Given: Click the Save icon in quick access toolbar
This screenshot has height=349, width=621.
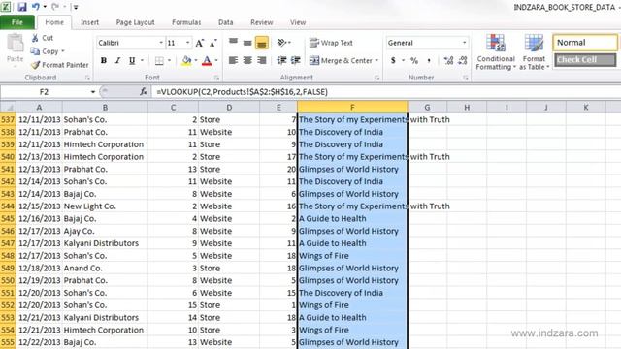Looking at the screenshot, I should [x=21, y=7].
